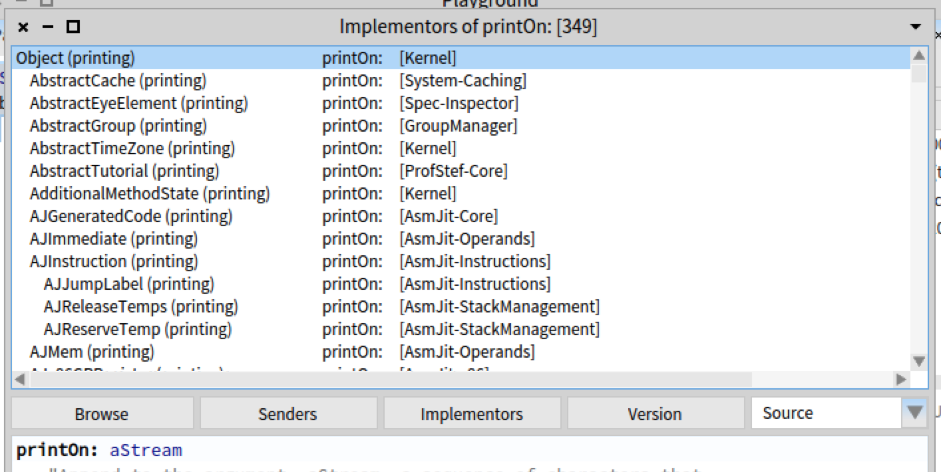Click the horizontal scroll left arrow

pyautogui.click(x=19, y=380)
